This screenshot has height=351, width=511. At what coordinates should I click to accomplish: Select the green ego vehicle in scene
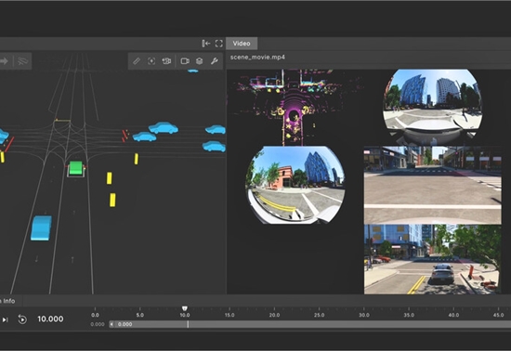tap(76, 168)
